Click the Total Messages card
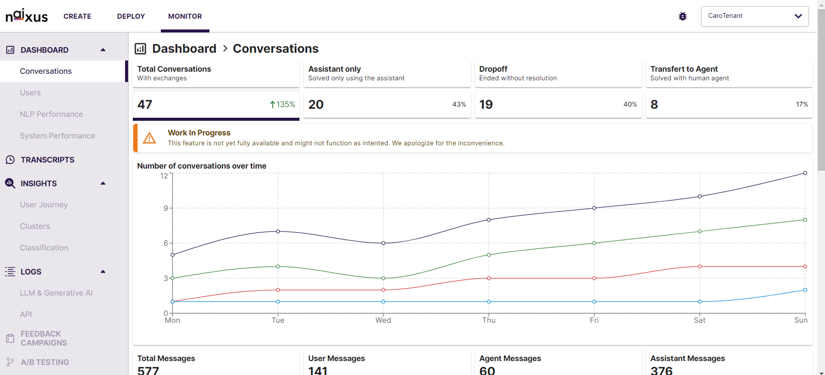Image resolution: width=825 pixels, height=375 pixels. 216,363
